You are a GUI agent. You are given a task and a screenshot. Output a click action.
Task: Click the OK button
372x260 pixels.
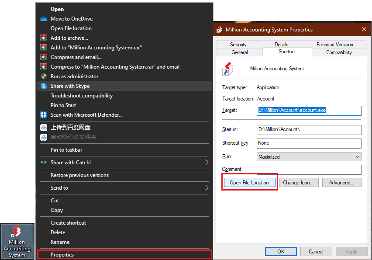pyautogui.click(x=281, y=251)
